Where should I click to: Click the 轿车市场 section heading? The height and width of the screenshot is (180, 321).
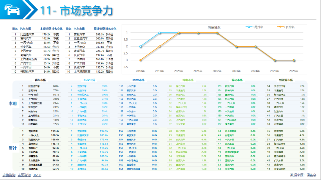pyautogui.click(x=40, y=80)
